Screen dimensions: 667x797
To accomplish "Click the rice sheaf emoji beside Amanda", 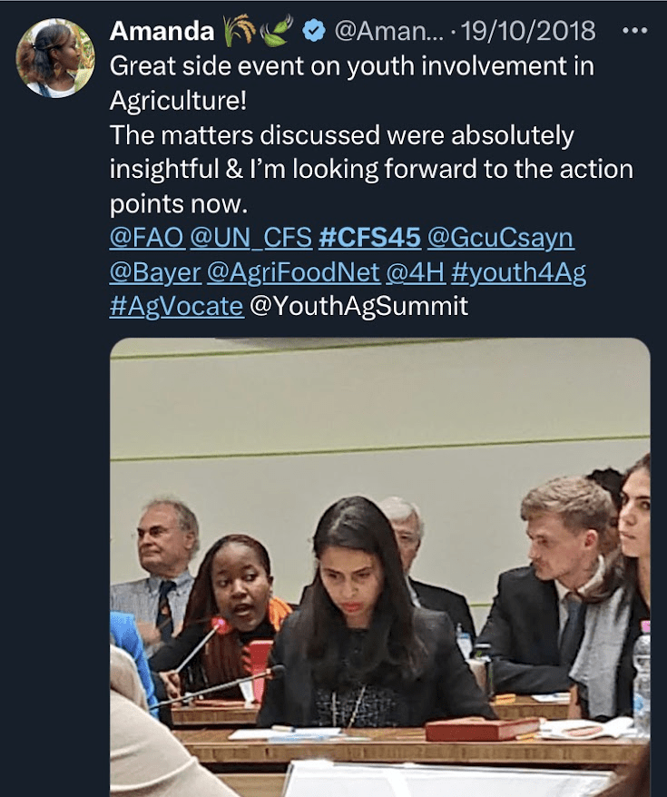I will (x=237, y=31).
